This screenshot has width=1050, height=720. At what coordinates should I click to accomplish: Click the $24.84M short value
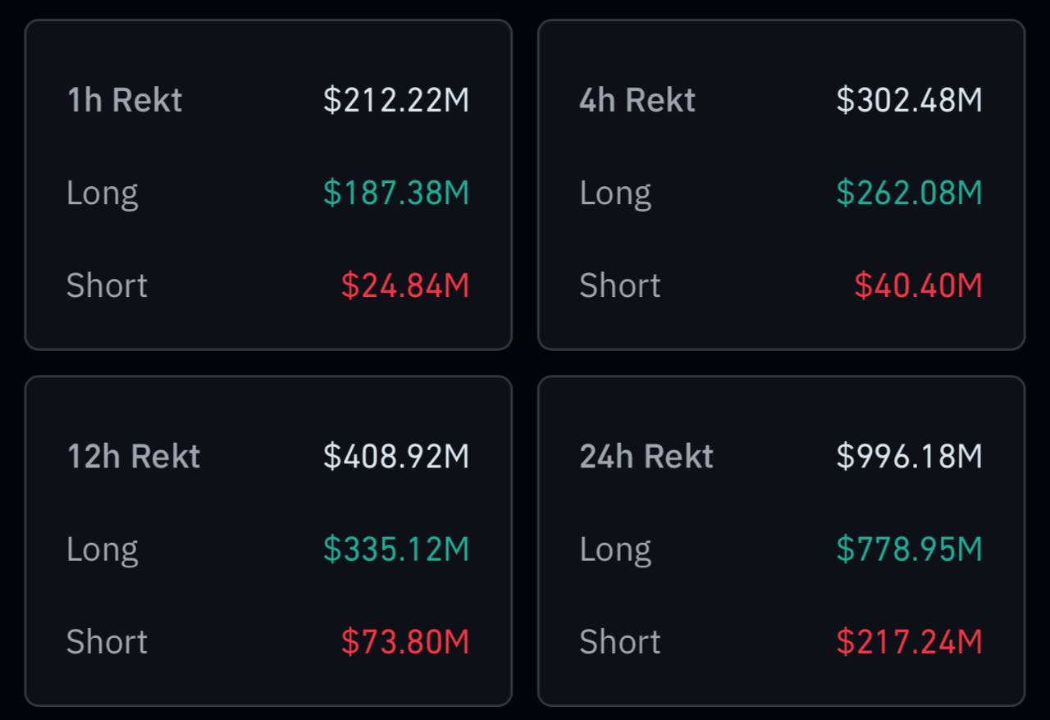click(405, 285)
